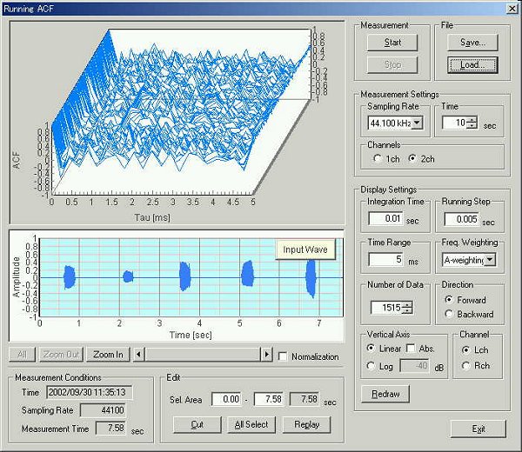
Task: Enable the Abs. checkbox
Action: coord(411,349)
